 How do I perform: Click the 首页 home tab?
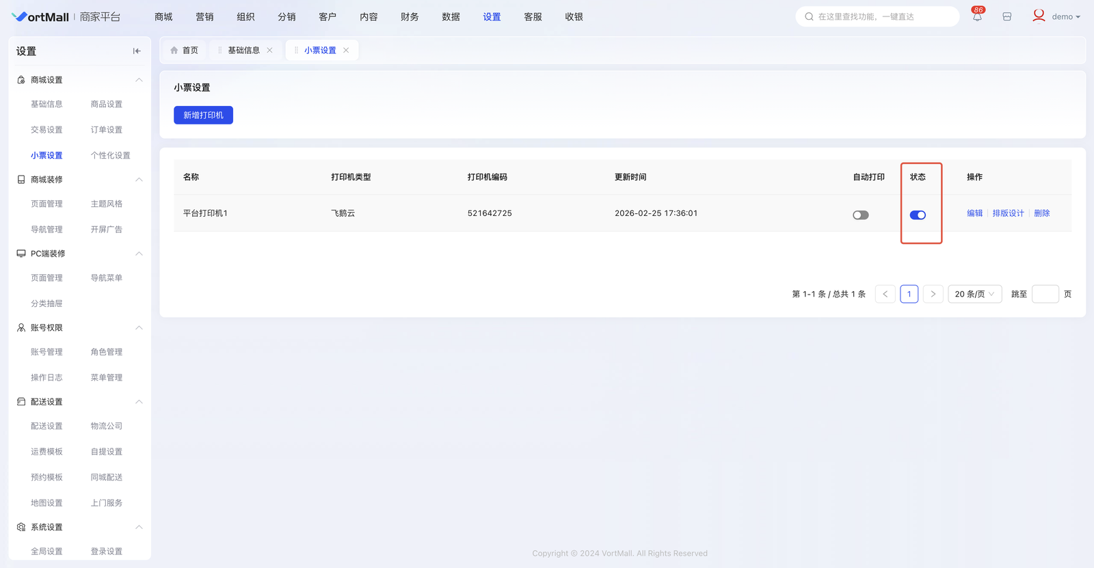(x=184, y=51)
